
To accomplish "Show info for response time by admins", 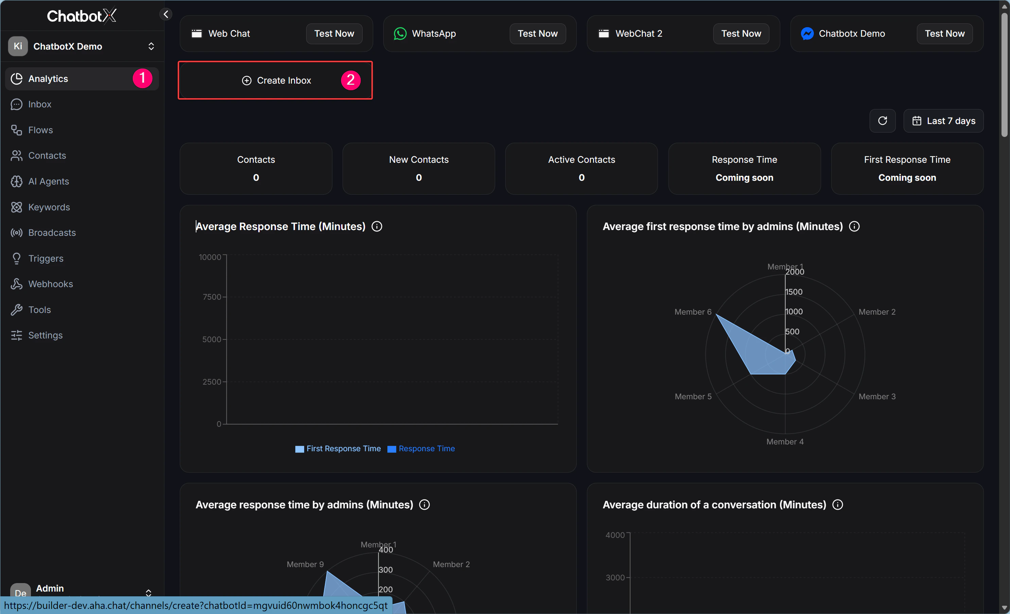I will pos(425,505).
